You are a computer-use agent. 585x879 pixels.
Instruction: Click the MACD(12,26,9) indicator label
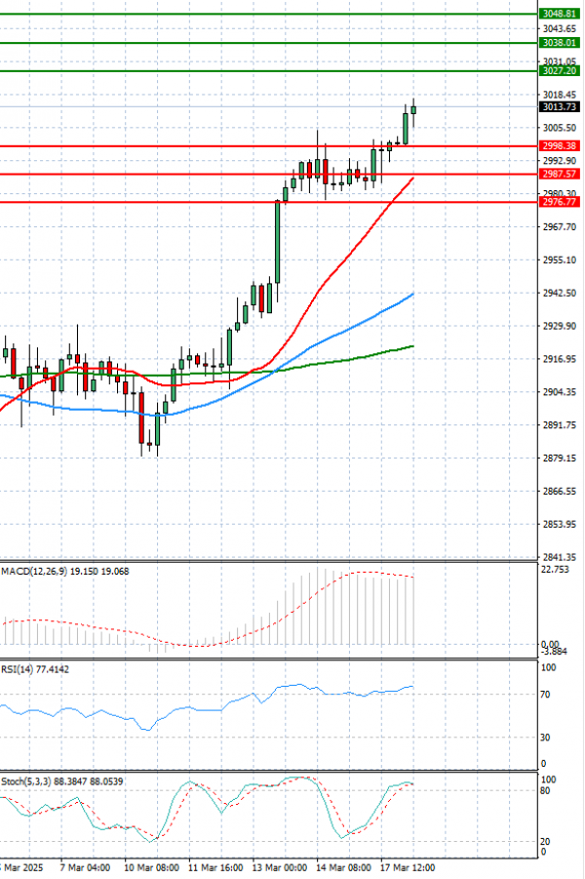coord(65,572)
